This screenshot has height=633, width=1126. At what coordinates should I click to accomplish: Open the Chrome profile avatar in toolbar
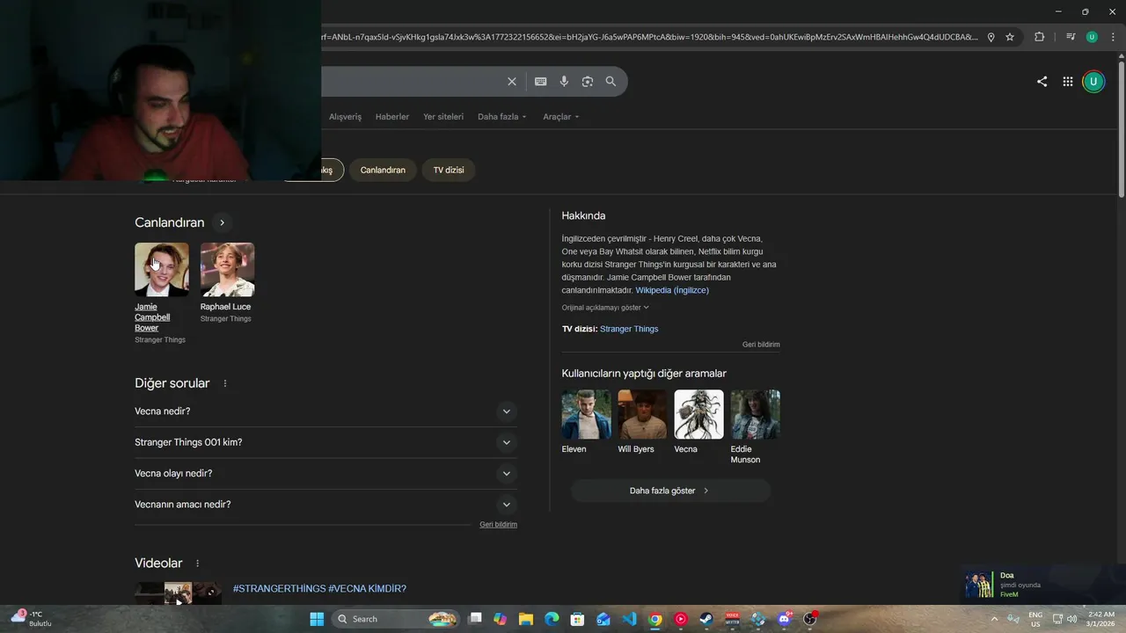(x=1092, y=37)
